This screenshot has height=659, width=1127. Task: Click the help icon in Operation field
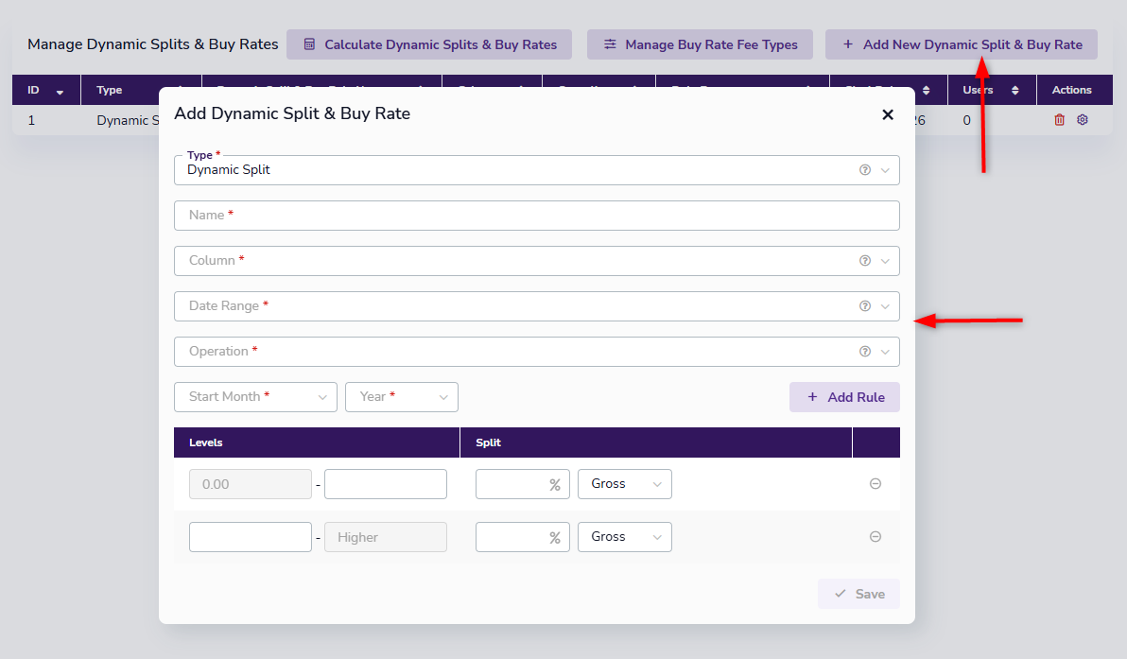[865, 352]
